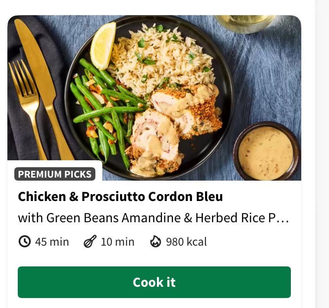Click the flame calories icon

156,241
